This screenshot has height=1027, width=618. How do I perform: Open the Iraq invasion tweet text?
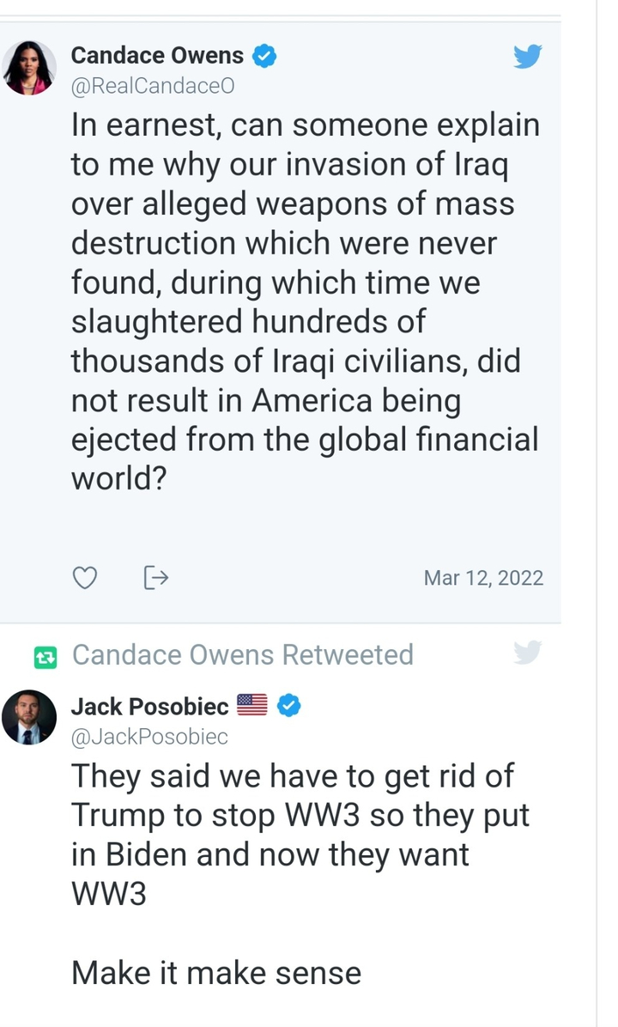click(305, 301)
